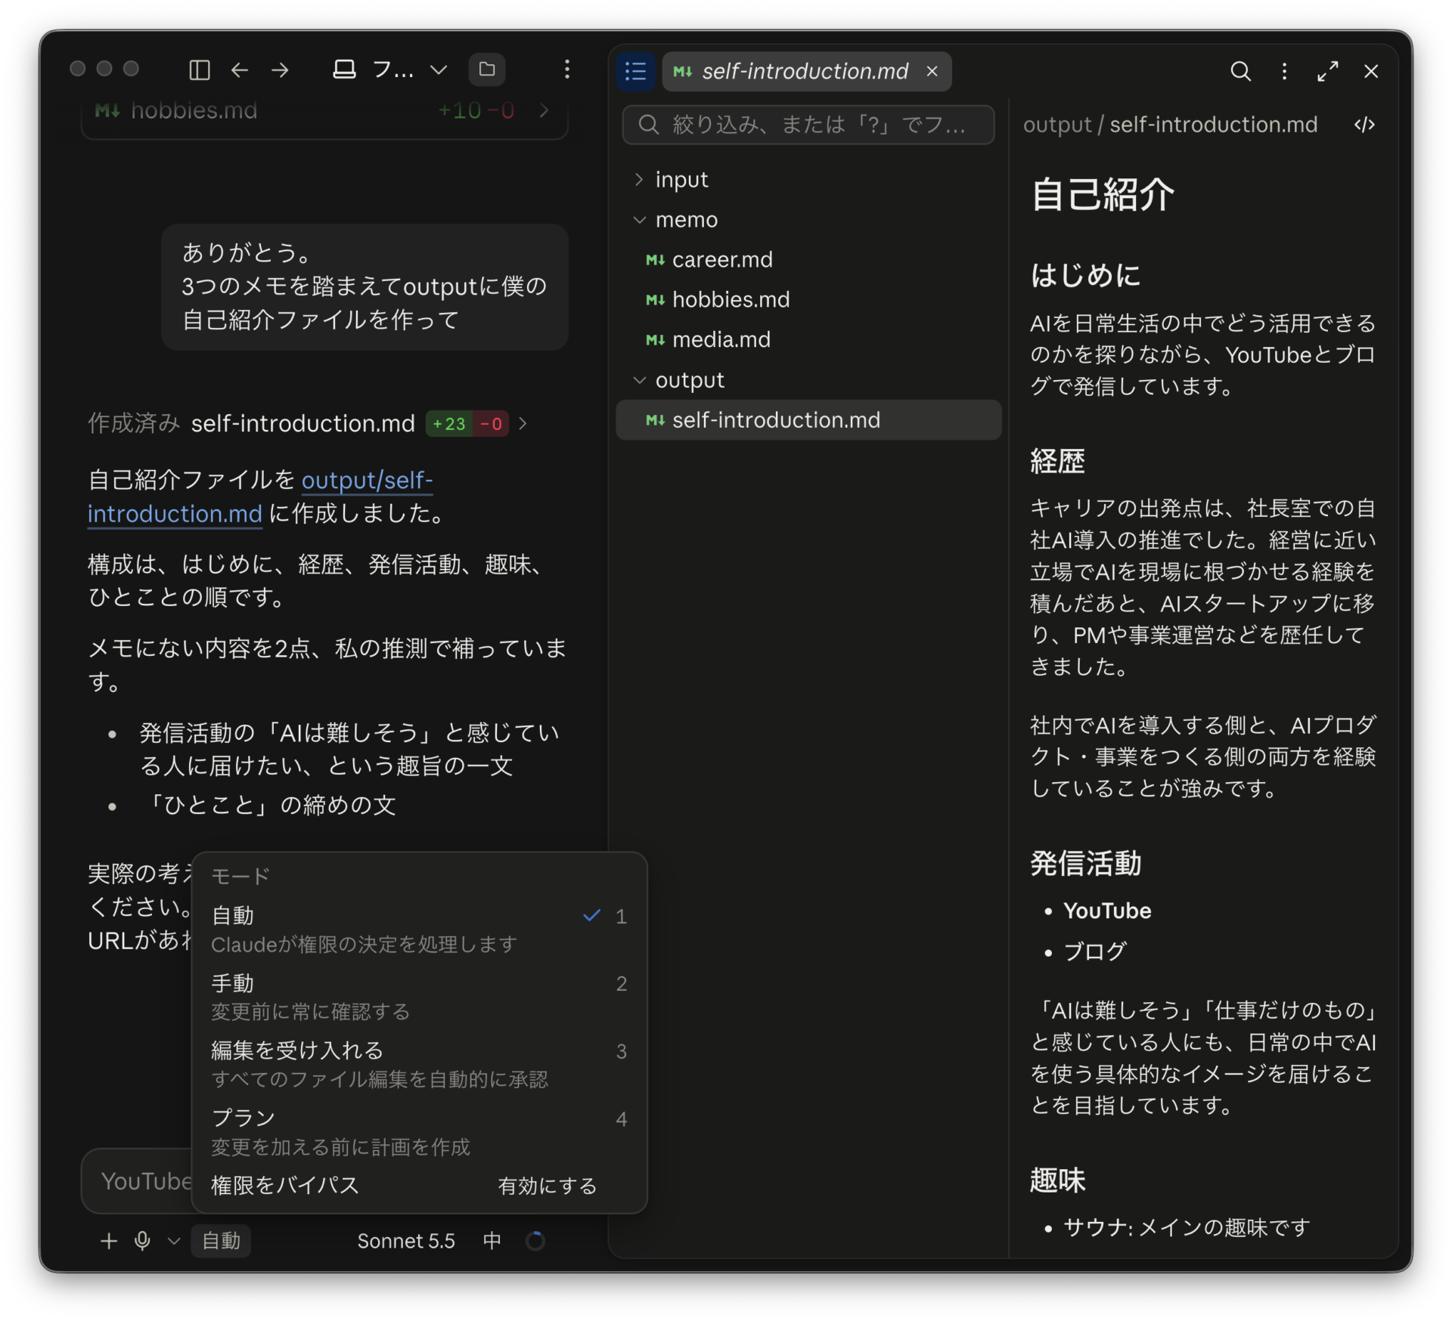
Task: Select 編集を受け入れる mode option
Action: tap(419, 1064)
